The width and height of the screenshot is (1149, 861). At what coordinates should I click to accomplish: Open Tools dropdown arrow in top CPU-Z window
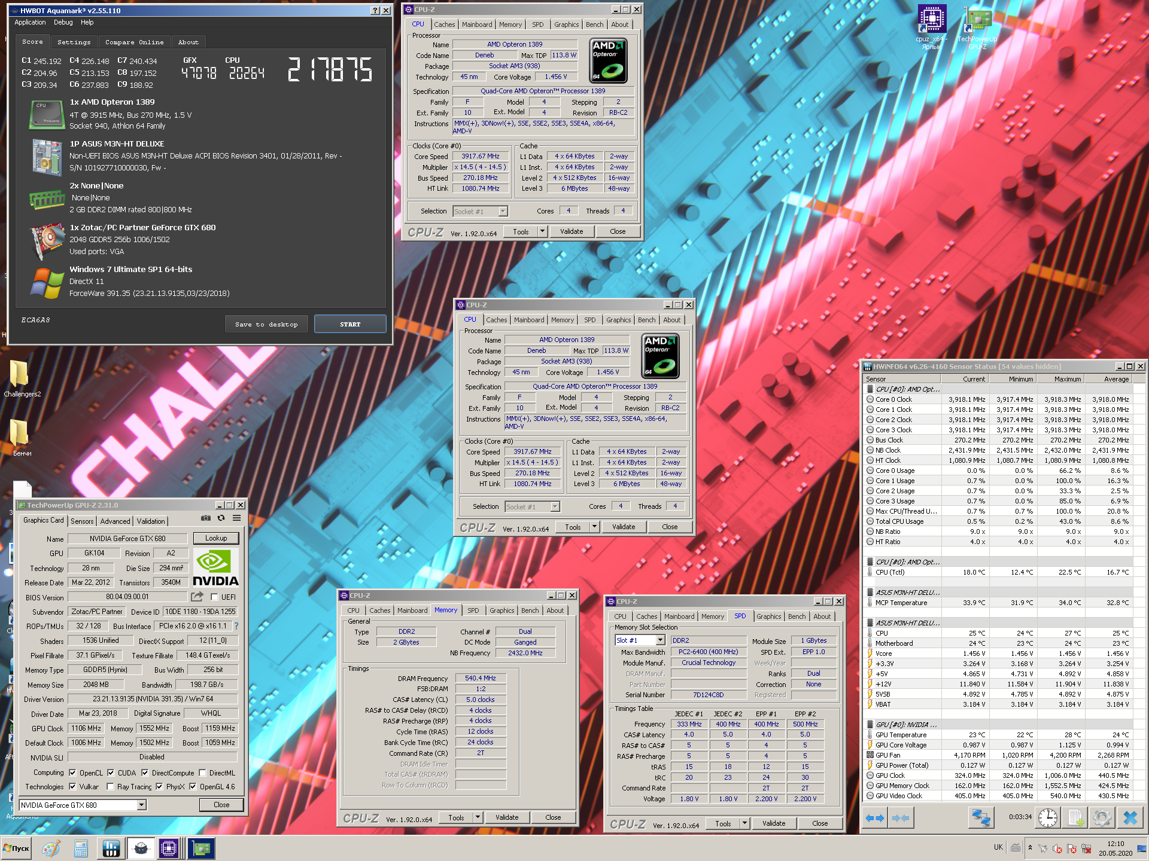point(542,231)
